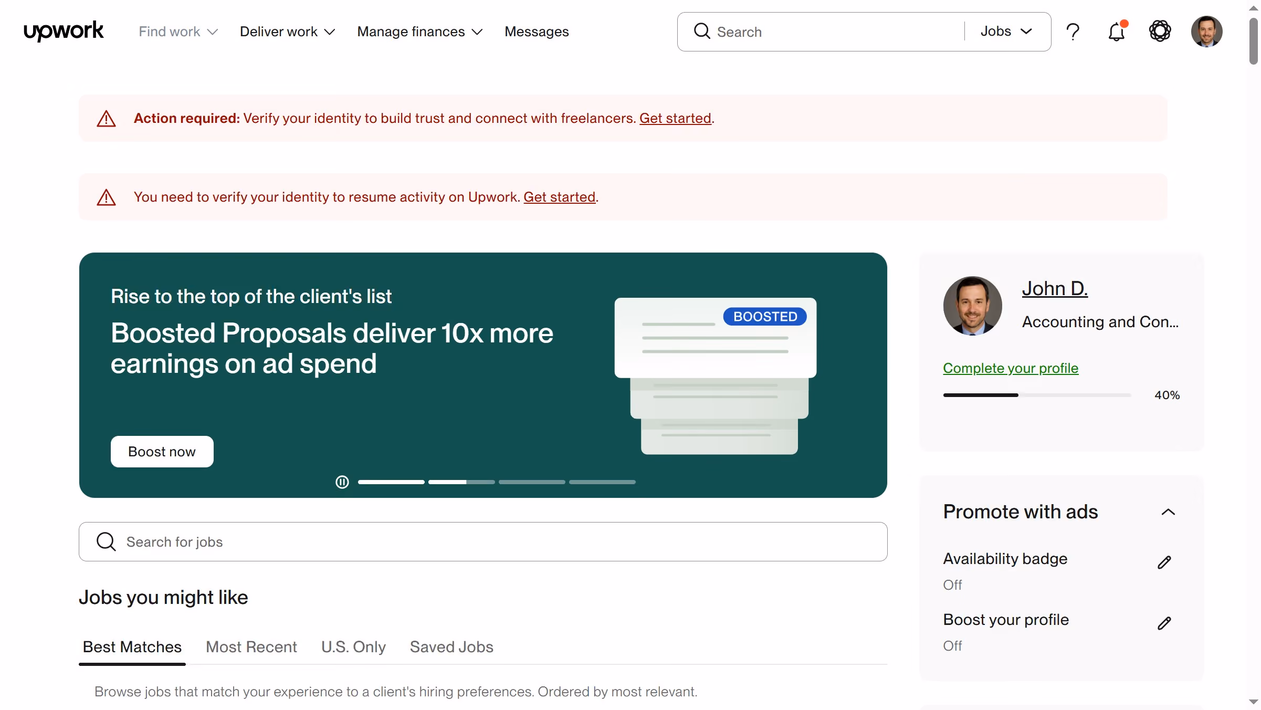1261x710 pixels.
Task: Pause the banner carousel
Action: coord(342,482)
